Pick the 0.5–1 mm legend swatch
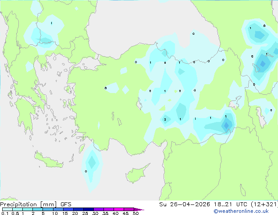 click(18, 209)
